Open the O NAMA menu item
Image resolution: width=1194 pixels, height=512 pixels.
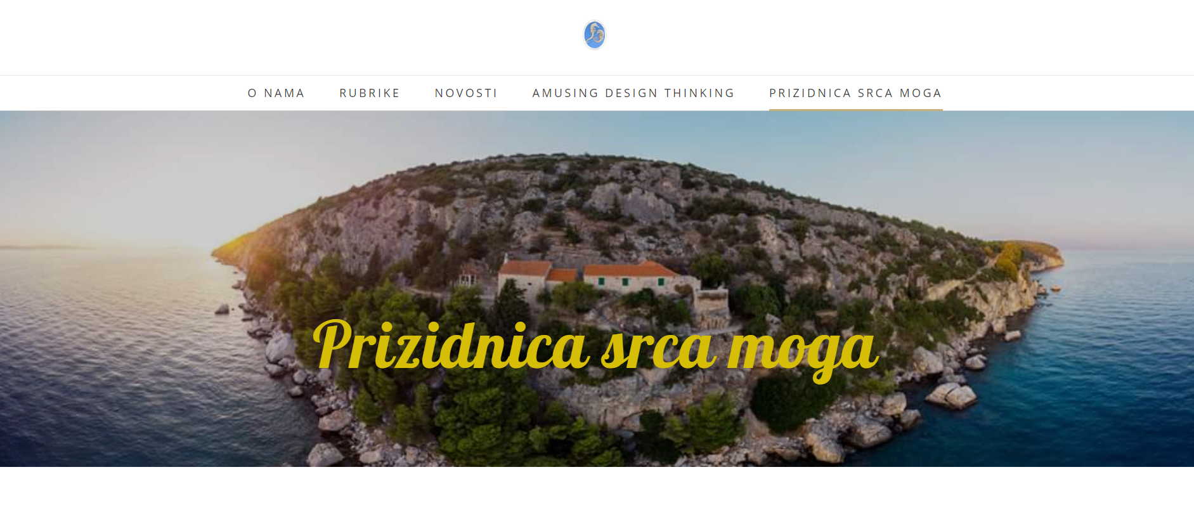276,93
